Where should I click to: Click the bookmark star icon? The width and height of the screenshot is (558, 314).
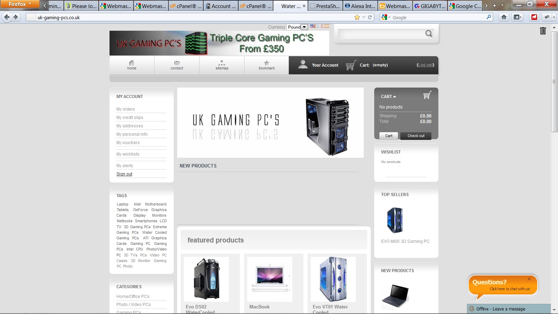coord(266,63)
